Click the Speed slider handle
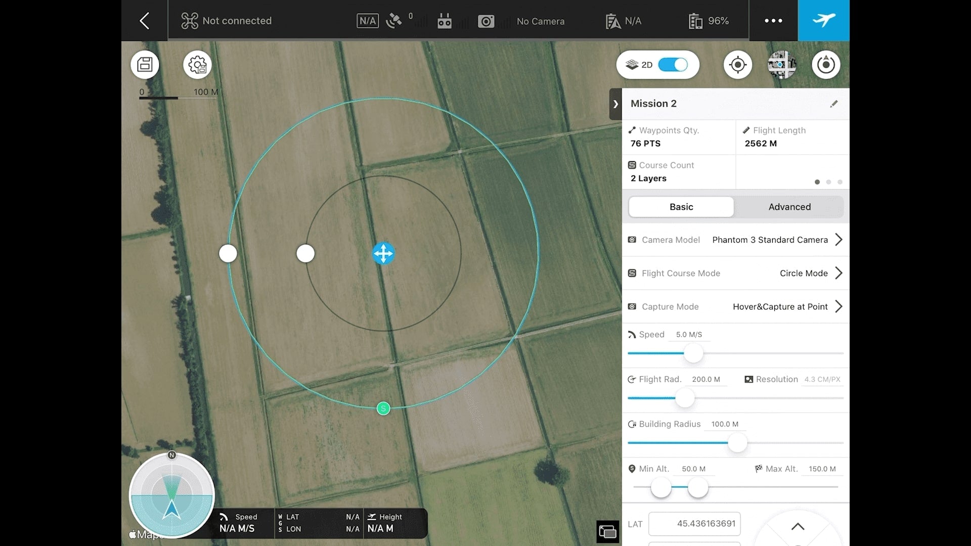Viewport: 971px width, 546px height. tap(693, 353)
